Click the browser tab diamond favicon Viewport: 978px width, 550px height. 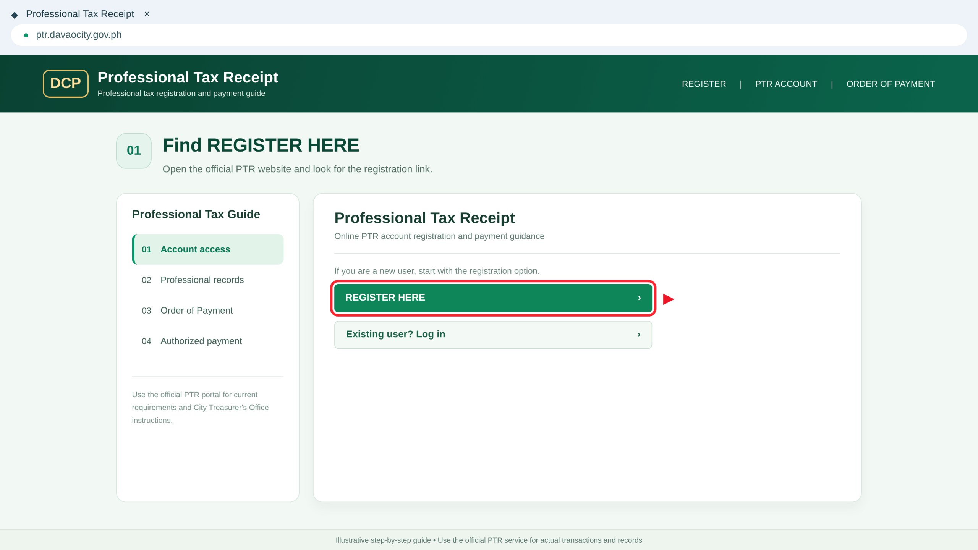[15, 15]
